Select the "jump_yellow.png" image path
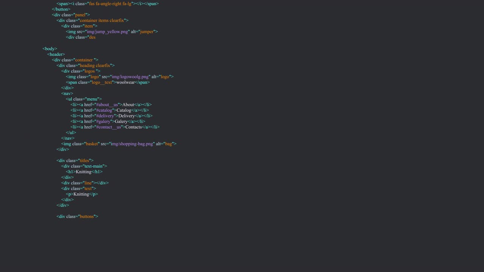484x272 pixels. pyautogui.click(x=108, y=31)
